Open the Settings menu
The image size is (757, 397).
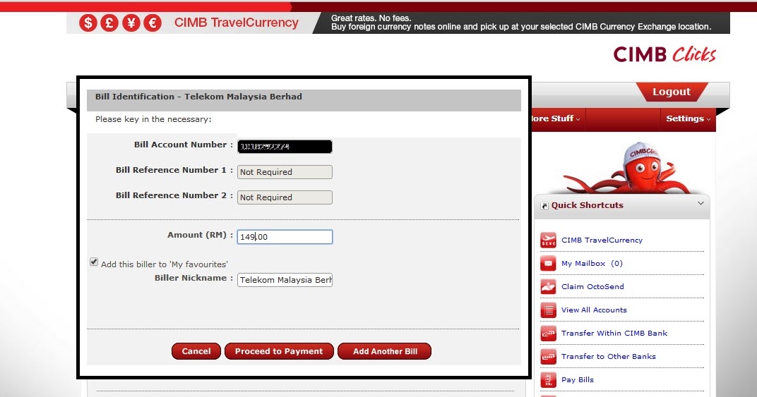click(688, 118)
